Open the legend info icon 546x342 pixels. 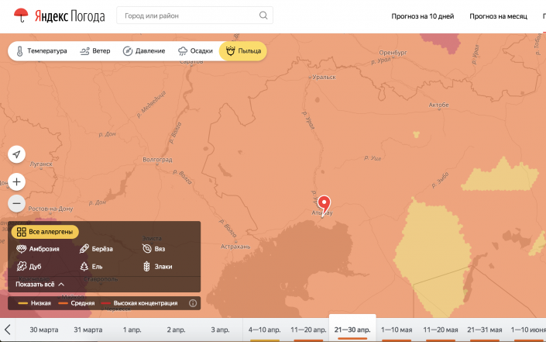point(193,303)
